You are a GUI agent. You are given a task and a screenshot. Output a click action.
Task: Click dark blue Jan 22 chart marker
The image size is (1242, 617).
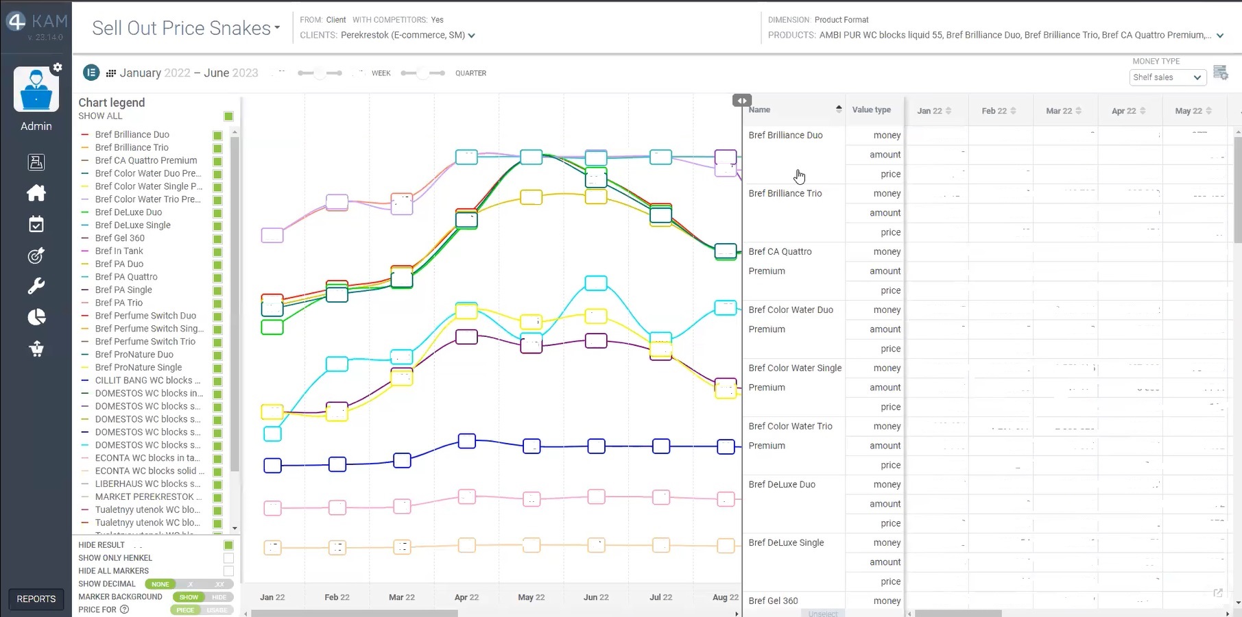click(272, 466)
